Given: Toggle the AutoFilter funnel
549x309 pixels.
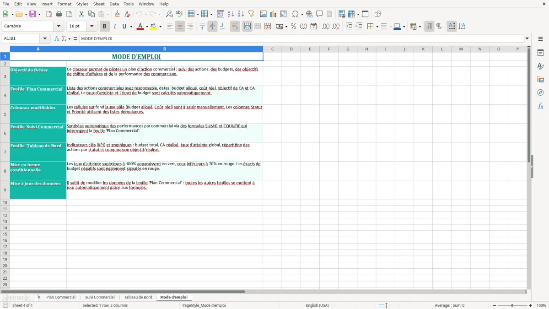Looking at the screenshot, I should coord(251,14).
